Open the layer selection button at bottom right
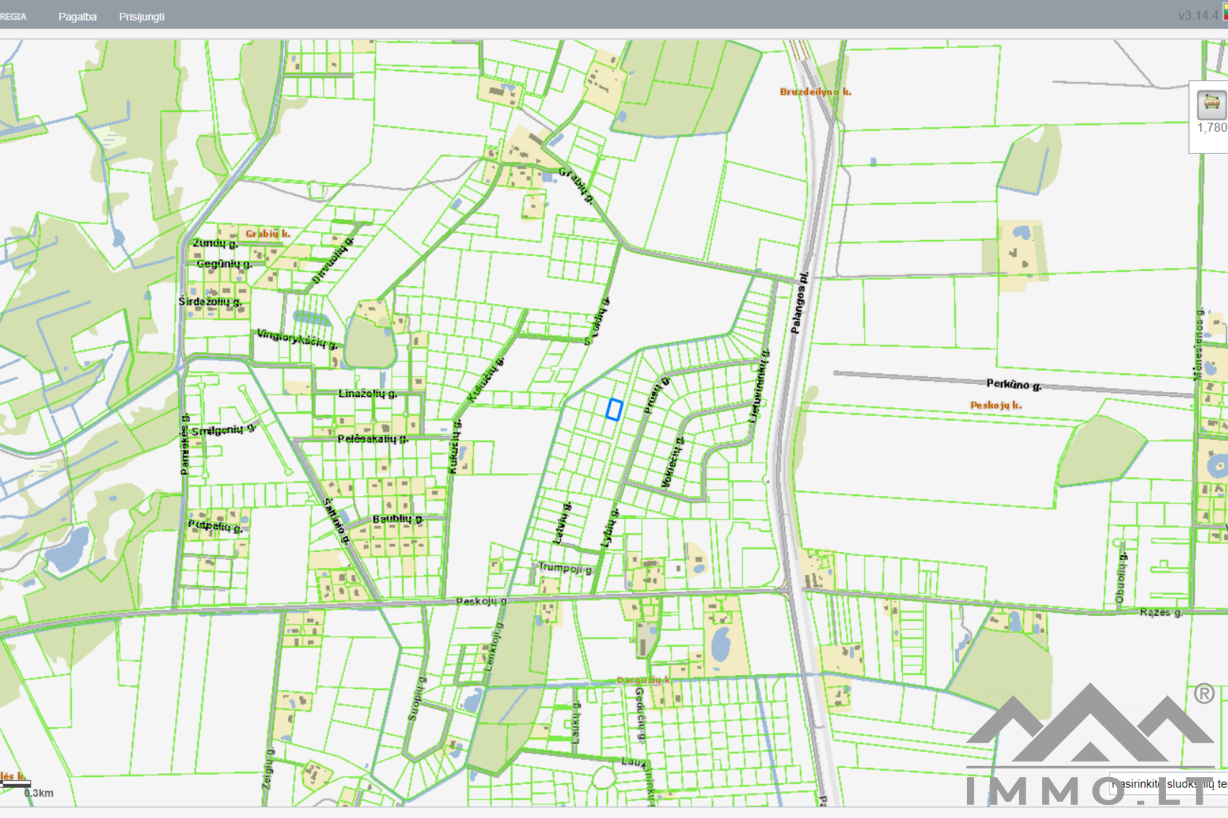This screenshot has height=818, width=1228. [x=1169, y=783]
